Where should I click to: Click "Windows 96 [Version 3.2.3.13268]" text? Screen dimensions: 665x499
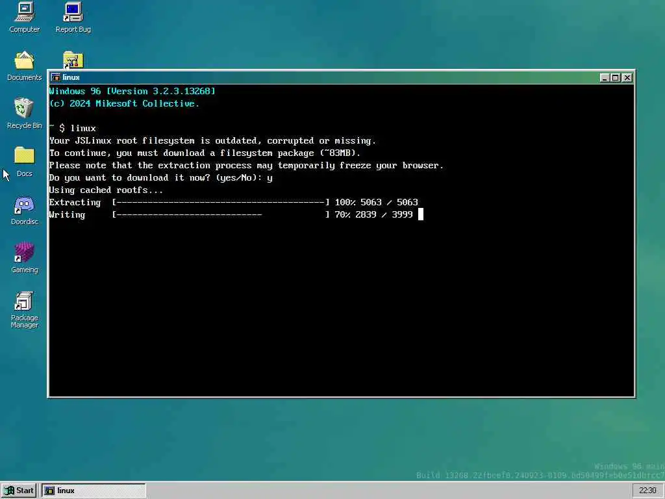pos(132,91)
